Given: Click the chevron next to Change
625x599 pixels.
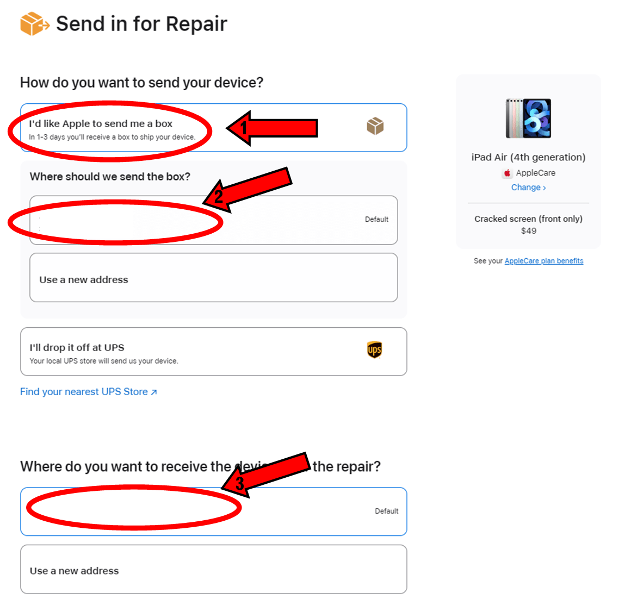Looking at the screenshot, I should point(544,188).
